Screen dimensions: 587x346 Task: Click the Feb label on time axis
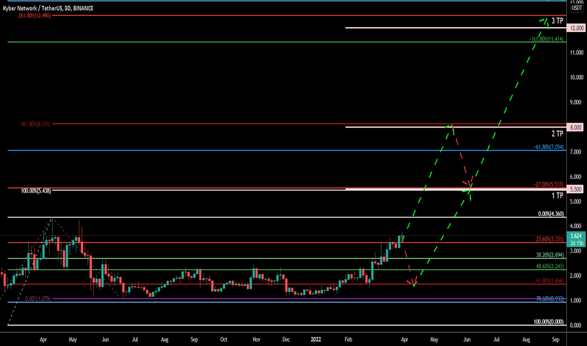coord(348,340)
